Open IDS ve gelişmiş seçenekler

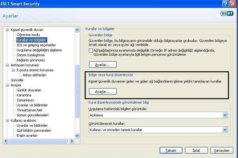coord(36,45)
